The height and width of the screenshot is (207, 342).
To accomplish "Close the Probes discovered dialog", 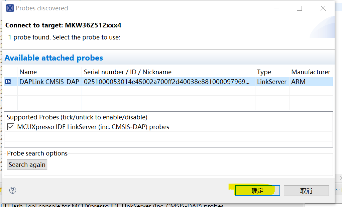I will point(323,8).
